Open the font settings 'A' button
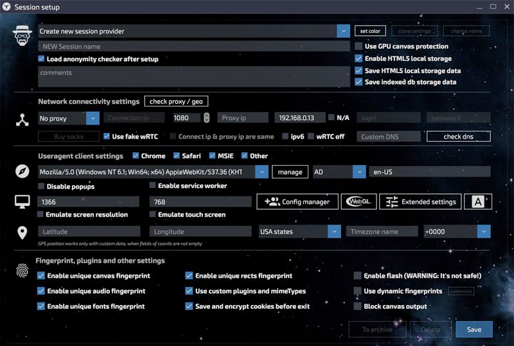The height and width of the screenshot is (346, 514). coord(477,202)
